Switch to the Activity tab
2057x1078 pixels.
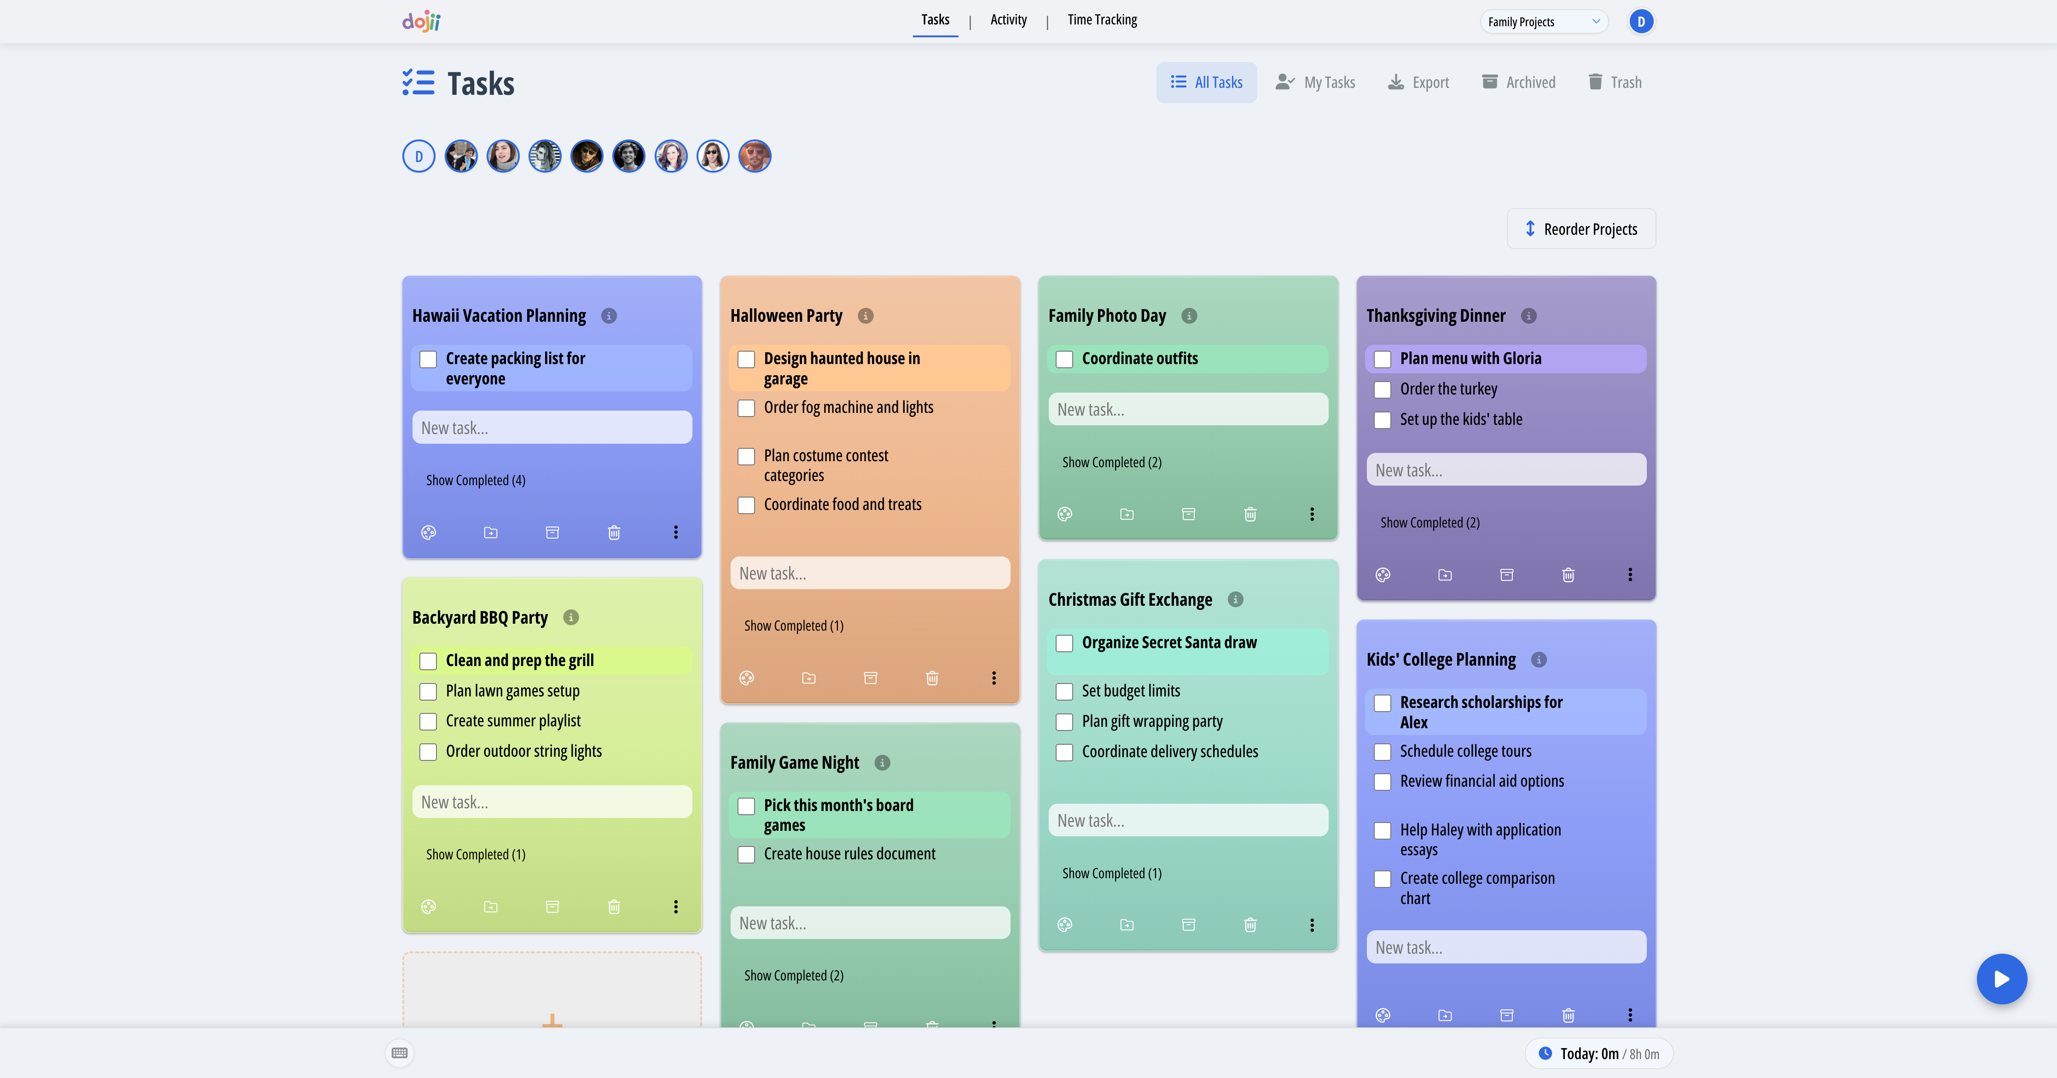(1008, 19)
